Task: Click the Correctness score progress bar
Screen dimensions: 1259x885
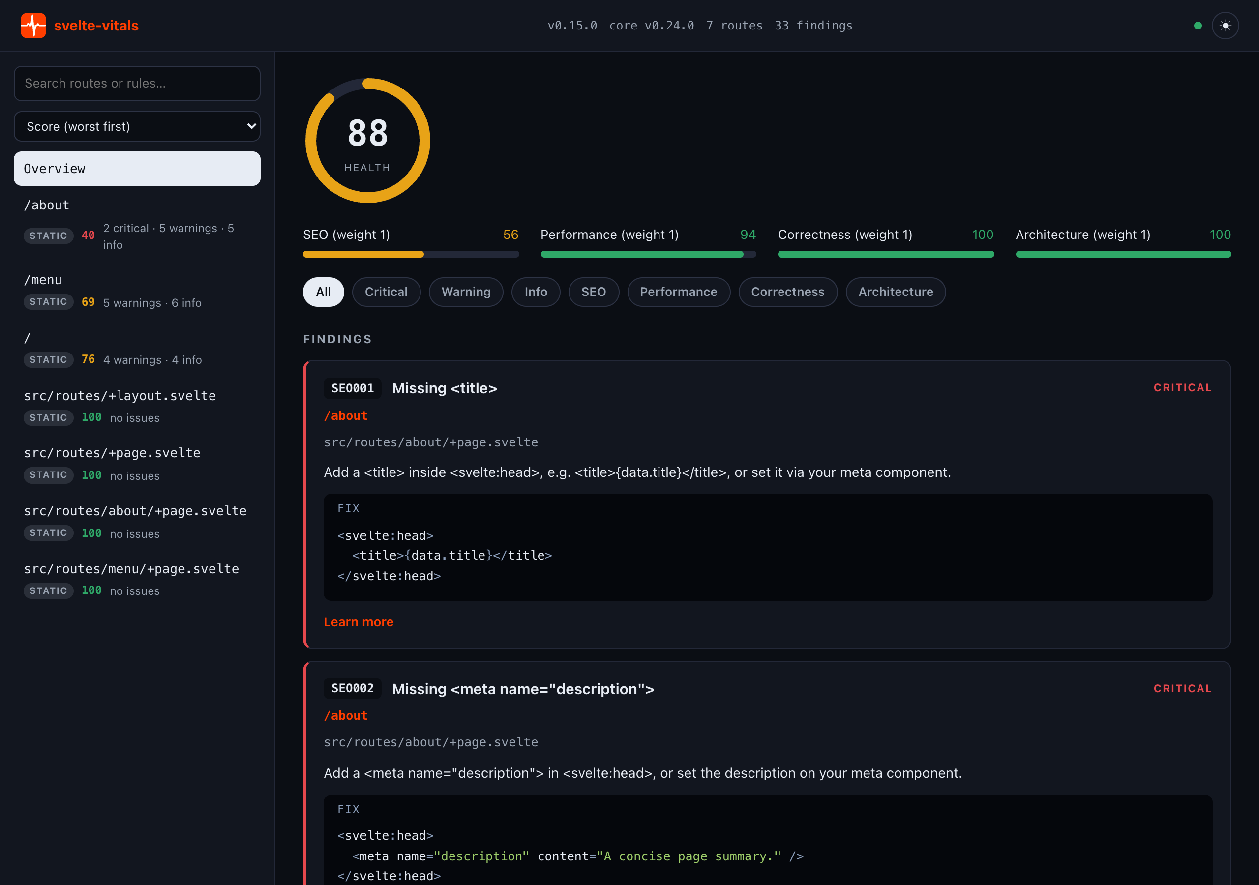Action: (x=886, y=254)
